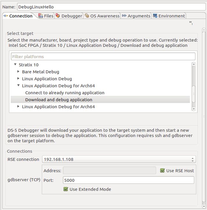
Task: Click the Files tab binary file icon
Action: pyautogui.click(x=41, y=16)
